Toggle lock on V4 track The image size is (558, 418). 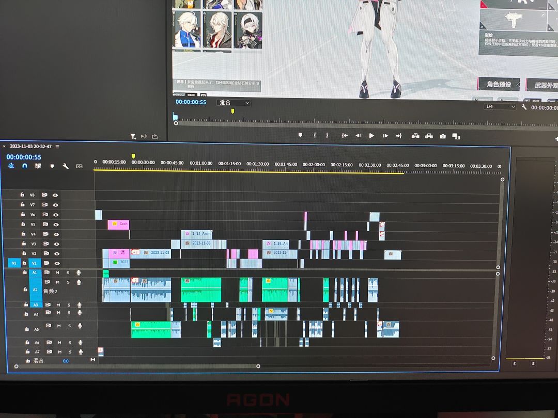pos(23,234)
